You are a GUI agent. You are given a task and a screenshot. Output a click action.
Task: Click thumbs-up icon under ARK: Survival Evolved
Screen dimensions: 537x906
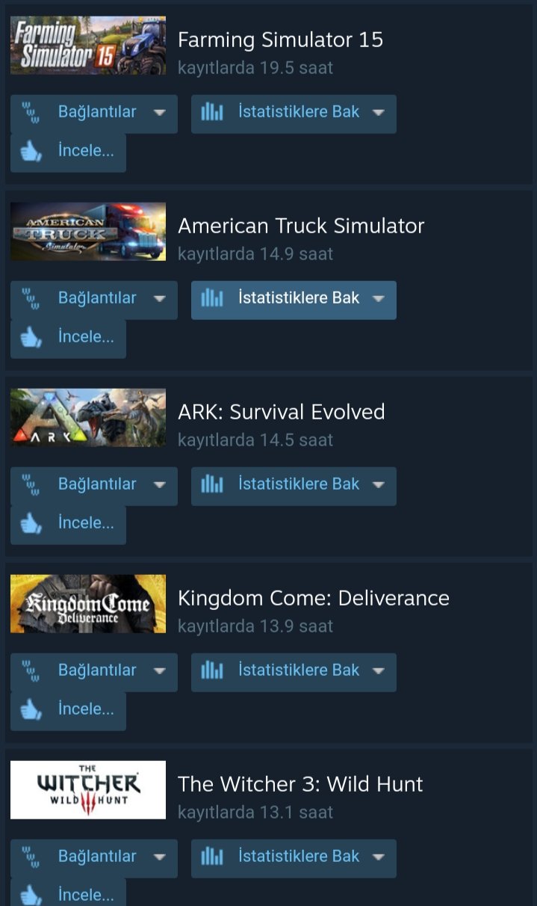(x=31, y=524)
